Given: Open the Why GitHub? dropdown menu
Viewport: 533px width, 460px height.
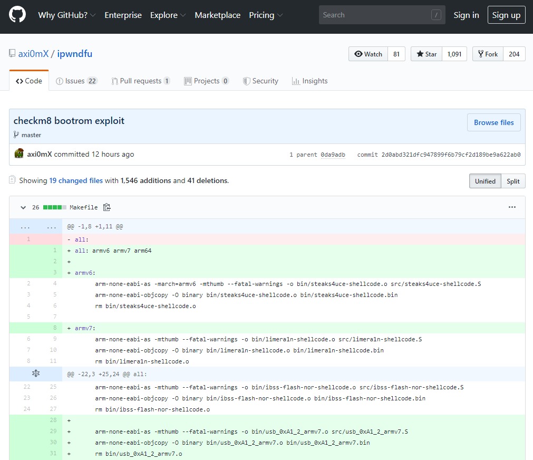Looking at the screenshot, I should [x=66, y=15].
